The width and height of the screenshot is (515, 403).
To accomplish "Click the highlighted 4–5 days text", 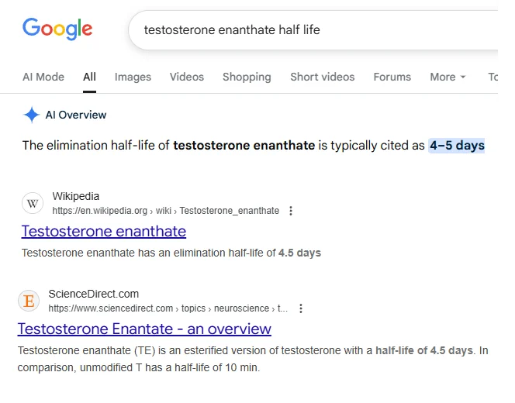I will pos(457,146).
